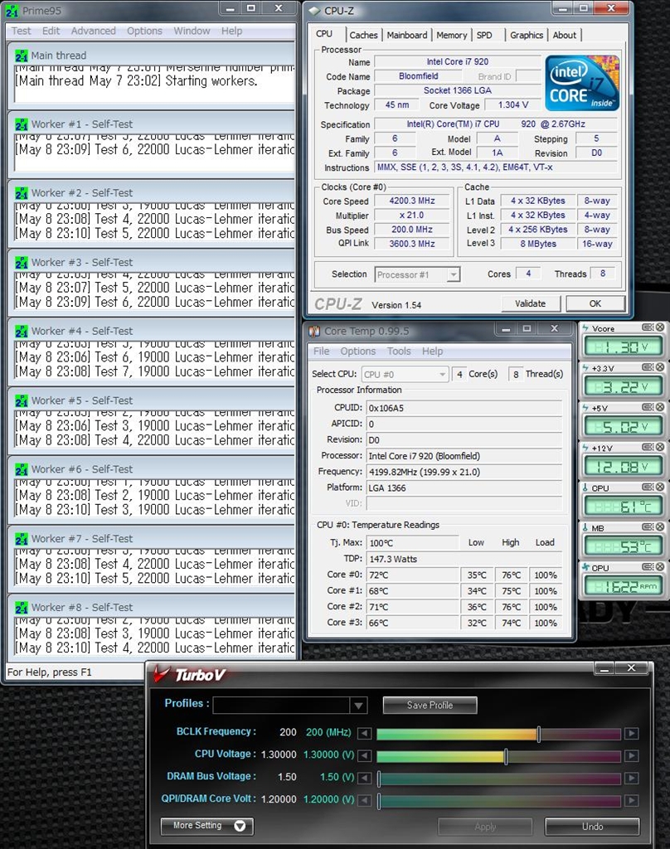The image size is (670, 849).
Task: Open settings icon on CPU temperature gadget
Action: coord(648,488)
